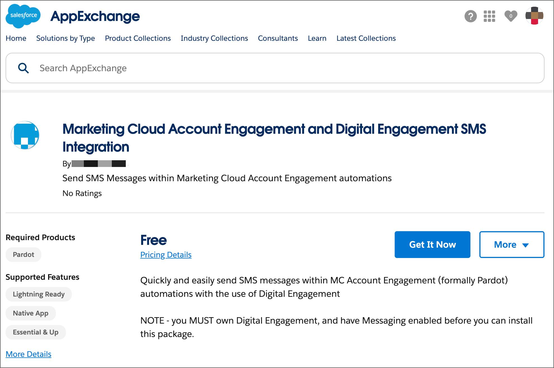Image resolution: width=554 pixels, height=368 pixels.
Task: Open the Industry Collections tab
Action: click(x=214, y=38)
